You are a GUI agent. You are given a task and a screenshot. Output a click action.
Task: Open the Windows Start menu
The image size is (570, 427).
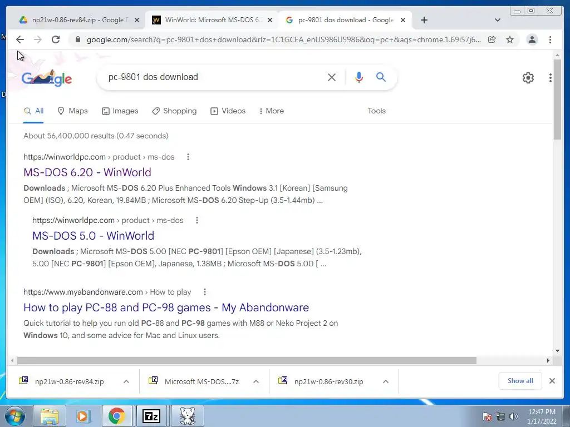pos(15,416)
